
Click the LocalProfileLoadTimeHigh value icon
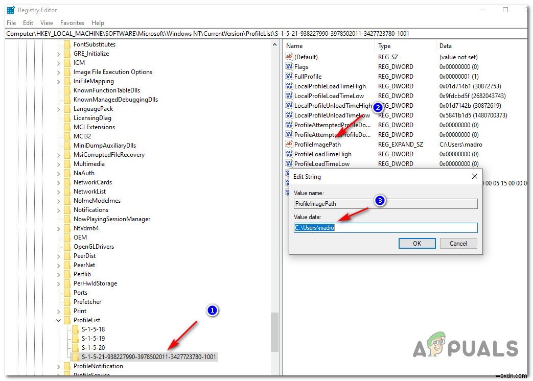(x=289, y=86)
